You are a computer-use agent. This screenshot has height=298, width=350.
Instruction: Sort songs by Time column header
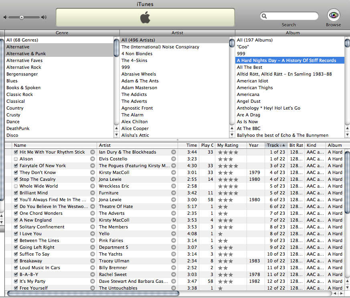pos(188,145)
